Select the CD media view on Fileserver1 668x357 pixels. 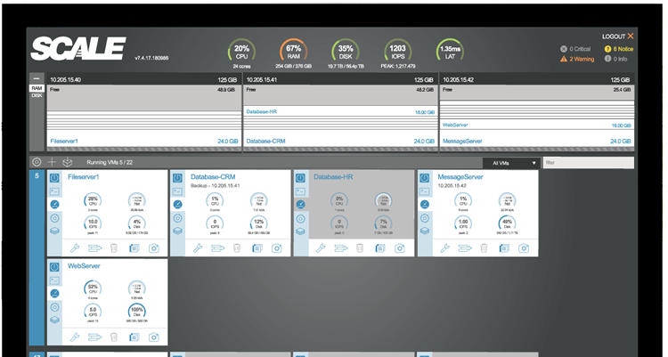click(54, 218)
